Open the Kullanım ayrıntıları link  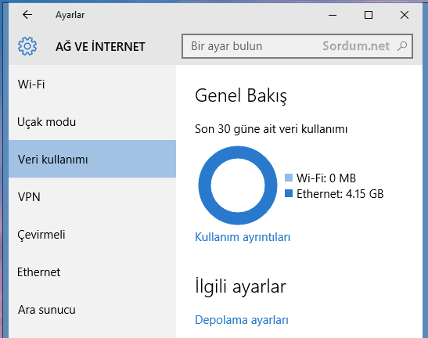tap(243, 237)
